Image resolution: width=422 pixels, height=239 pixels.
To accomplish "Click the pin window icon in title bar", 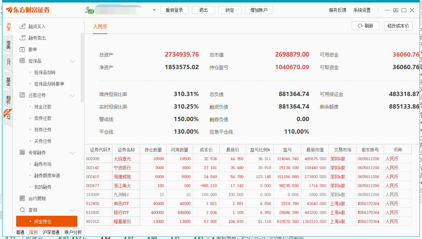I will (x=395, y=10).
